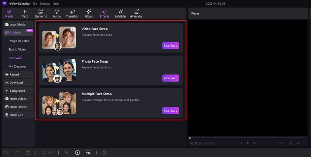This screenshot has height=157, width=311.
Task: Click the Photo Face Swap title
Action: 95,61
